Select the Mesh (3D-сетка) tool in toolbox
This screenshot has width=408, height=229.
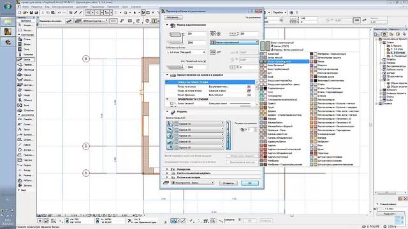coord(25,110)
